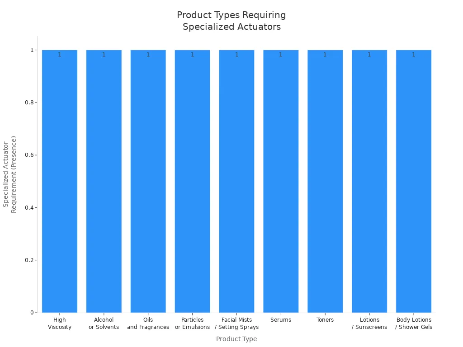Image resolution: width=463 pixels, height=347 pixels.
Task: Click the 0.4 y-axis tick label
Action: (x=30, y=208)
